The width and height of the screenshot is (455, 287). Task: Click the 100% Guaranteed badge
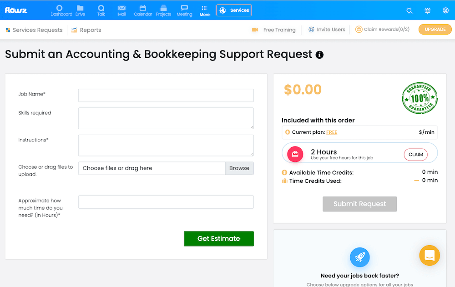[420, 98]
